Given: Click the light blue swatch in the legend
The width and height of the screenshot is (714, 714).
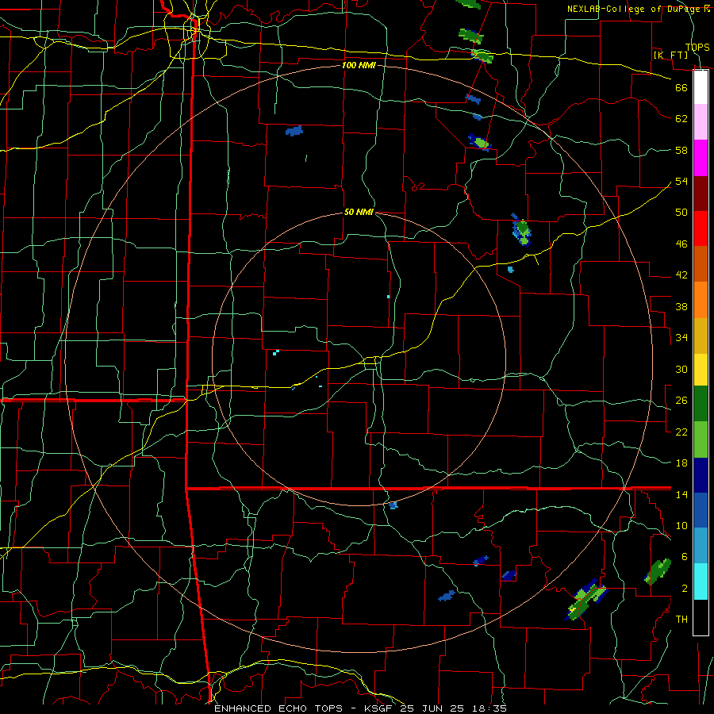Looking at the screenshot, I should click(701, 546).
